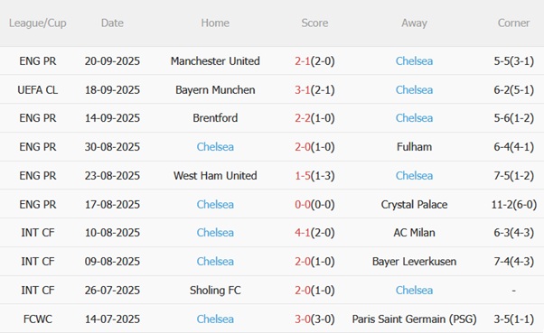Click the 1-5(1-3) score result
This screenshot has height=333, width=544.
click(x=314, y=176)
